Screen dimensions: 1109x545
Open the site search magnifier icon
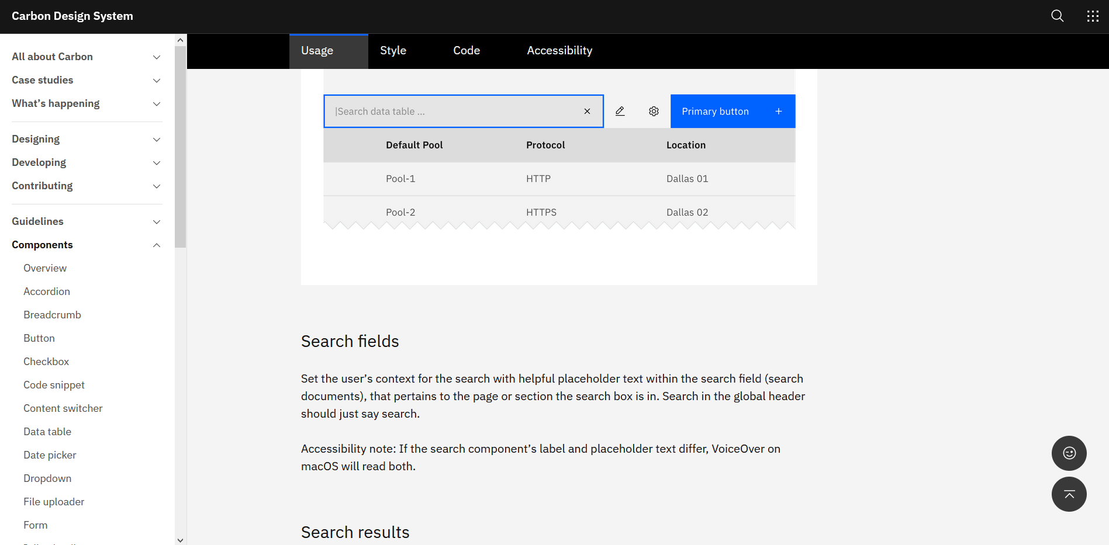coord(1057,16)
